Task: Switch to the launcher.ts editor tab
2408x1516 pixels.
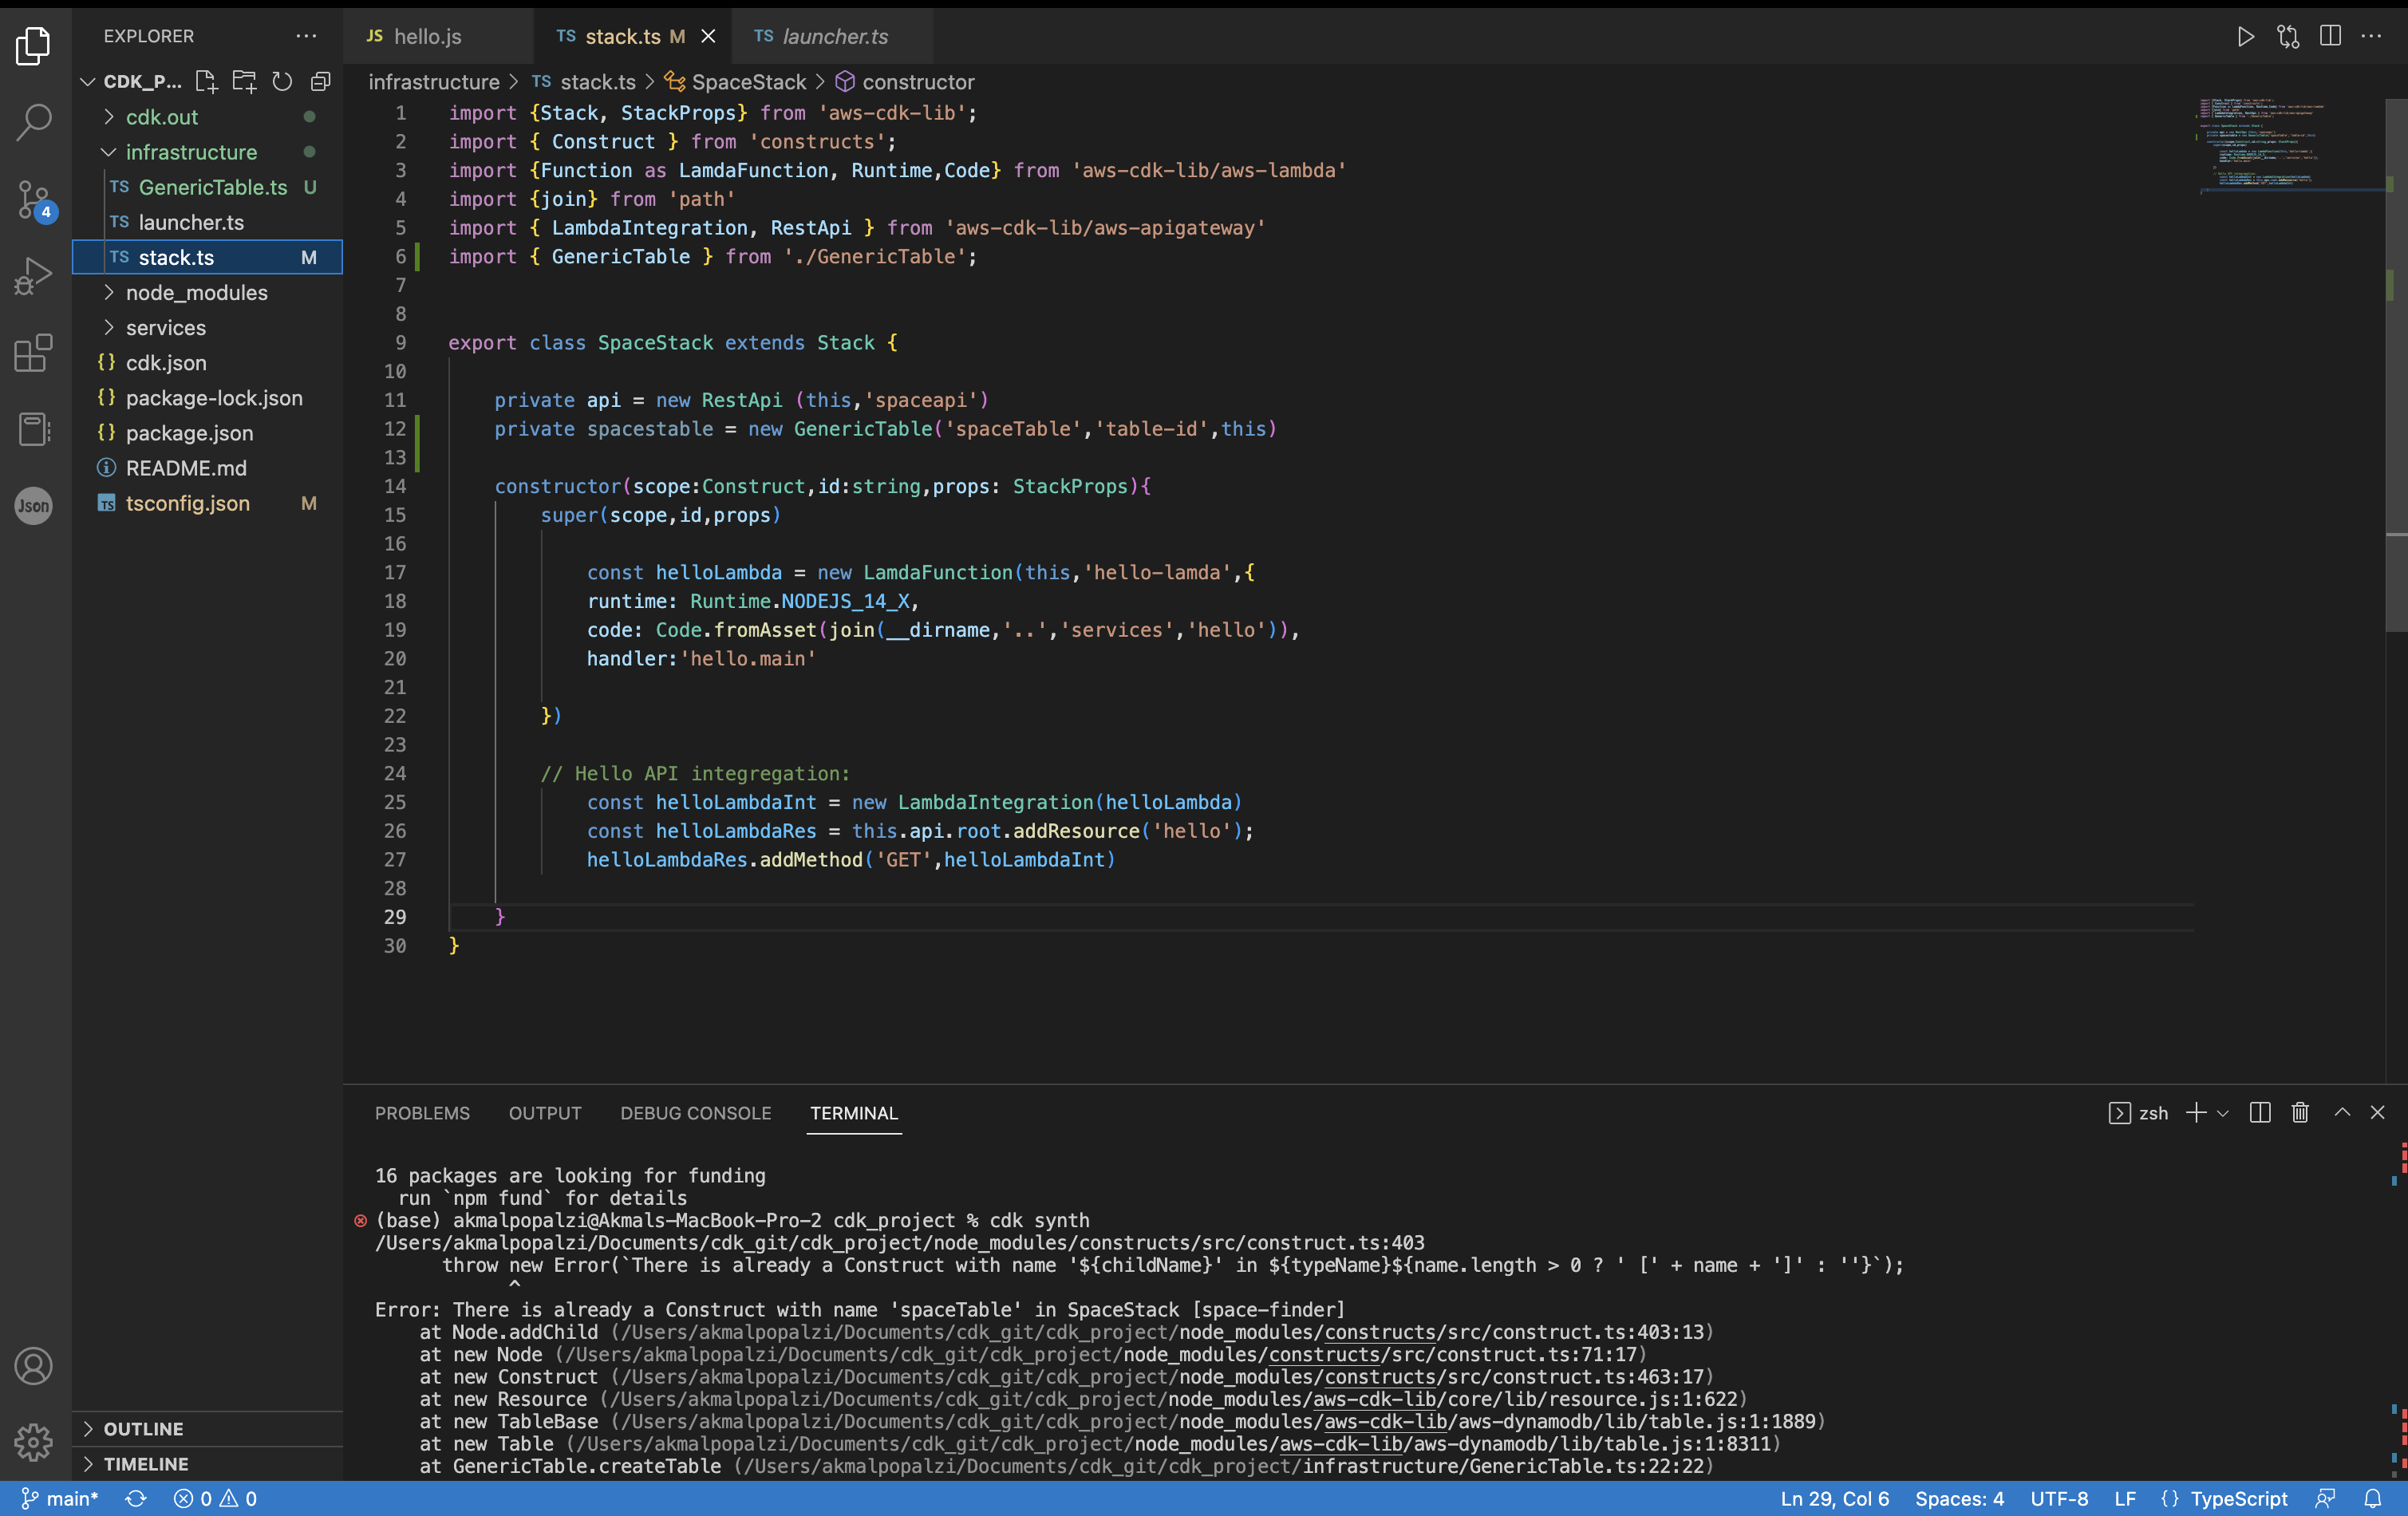Action: (832, 37)
